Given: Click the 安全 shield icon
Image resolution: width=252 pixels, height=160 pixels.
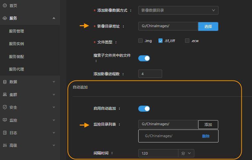Looking at the screenshot, I should (x=5, y=107).
